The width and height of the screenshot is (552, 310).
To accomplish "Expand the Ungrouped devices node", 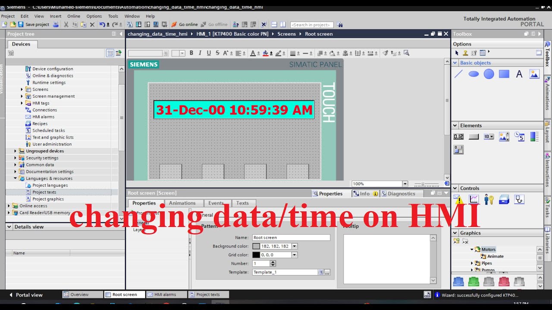I will pos(16,151).
